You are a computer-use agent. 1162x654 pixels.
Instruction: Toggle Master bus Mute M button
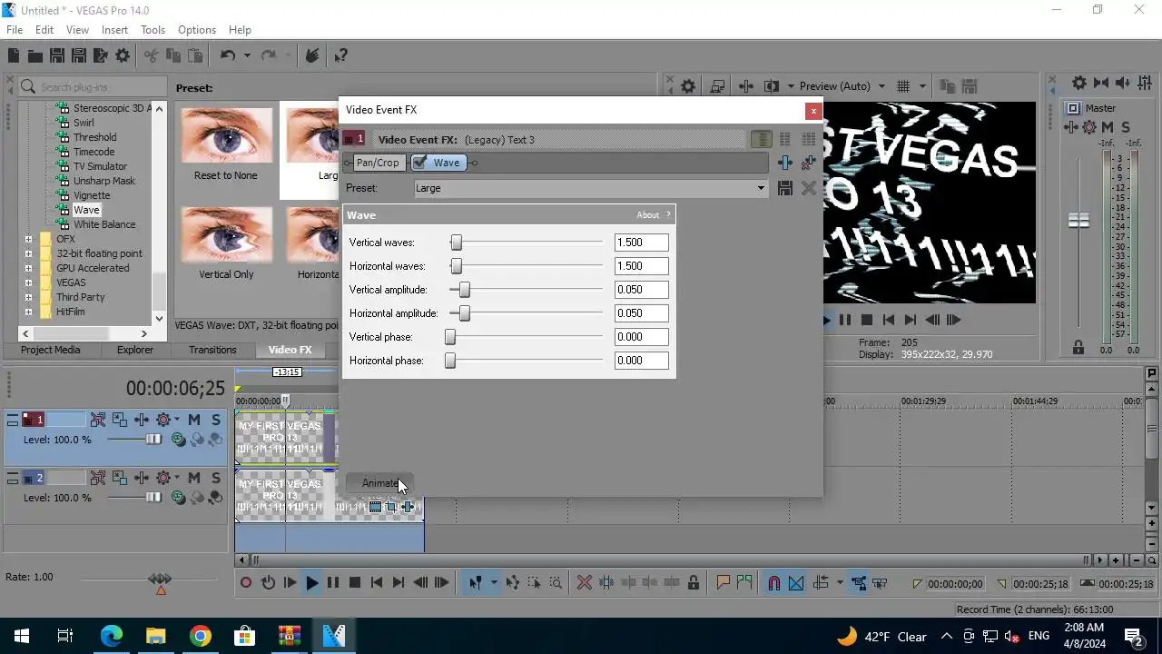tap(1108, 127)
